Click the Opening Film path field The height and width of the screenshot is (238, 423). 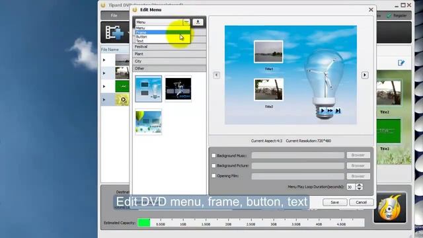(298, 176)
